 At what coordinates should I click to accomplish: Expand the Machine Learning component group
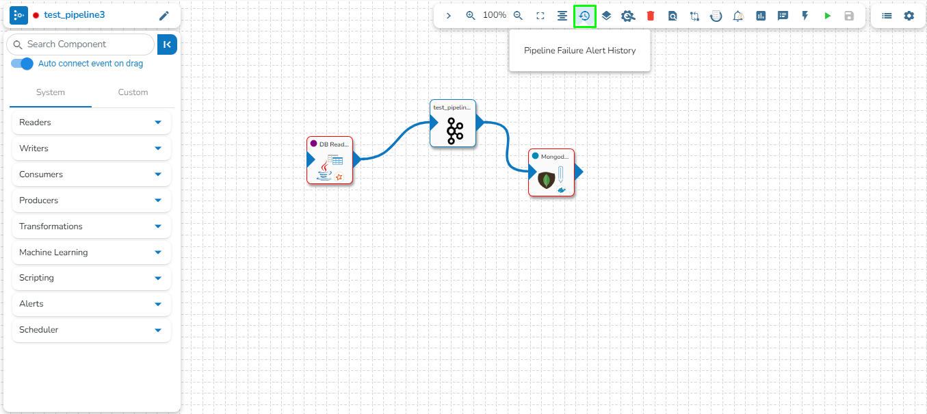92,253
